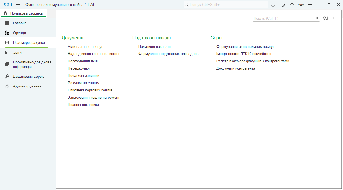Click the Оренда buildings icon

click(x=7, y=33)
